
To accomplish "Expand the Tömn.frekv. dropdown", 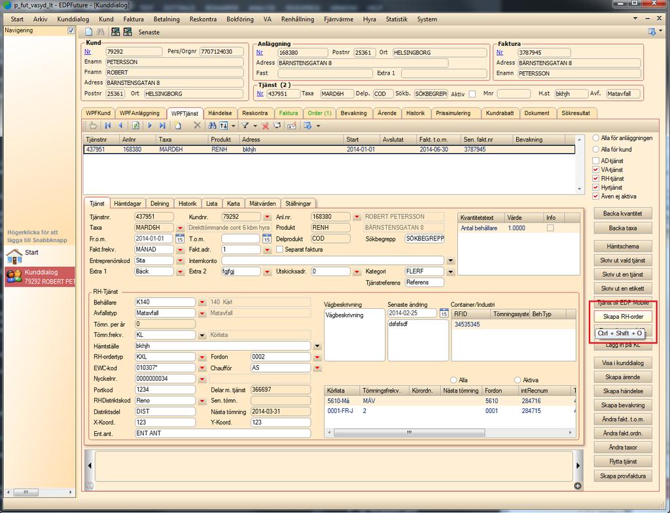I will point(202,336).
